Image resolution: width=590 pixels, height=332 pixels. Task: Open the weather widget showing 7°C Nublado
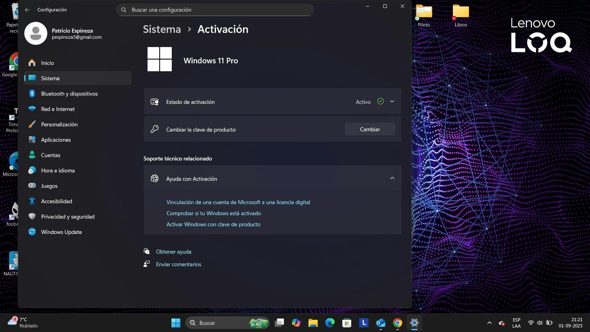coord(22,323)
